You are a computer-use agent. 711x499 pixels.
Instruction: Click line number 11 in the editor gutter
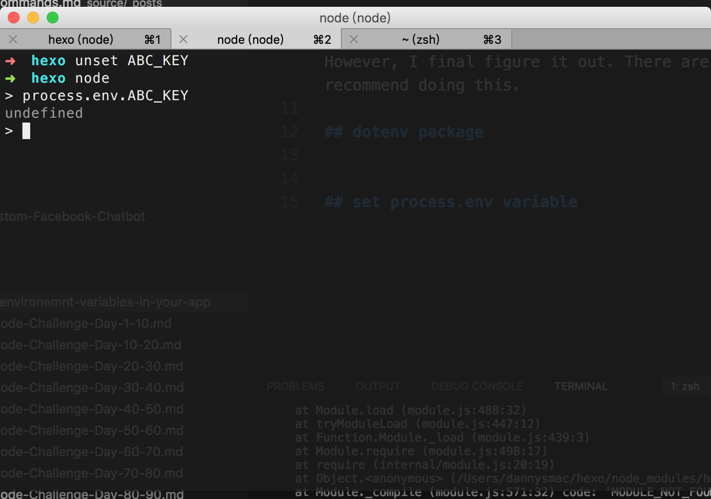tap(290, 108)
